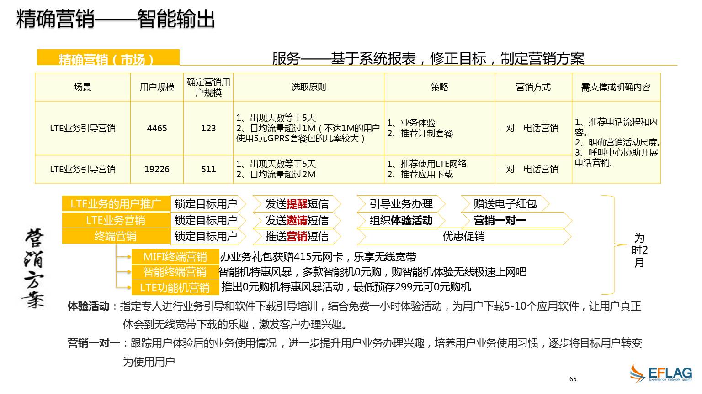702x394 pixels.
Task: Select the 业务体验 / 推荐订制套餐 strategy cell
Action: pyautogui.click(x=439, y=128)
